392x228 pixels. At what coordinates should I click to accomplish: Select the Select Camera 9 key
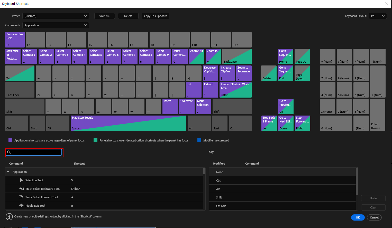point(163,56)
